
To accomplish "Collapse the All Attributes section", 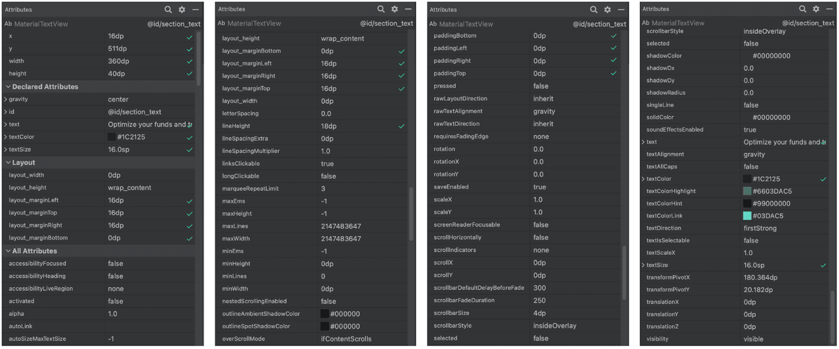I will click(x=8, y=251).
